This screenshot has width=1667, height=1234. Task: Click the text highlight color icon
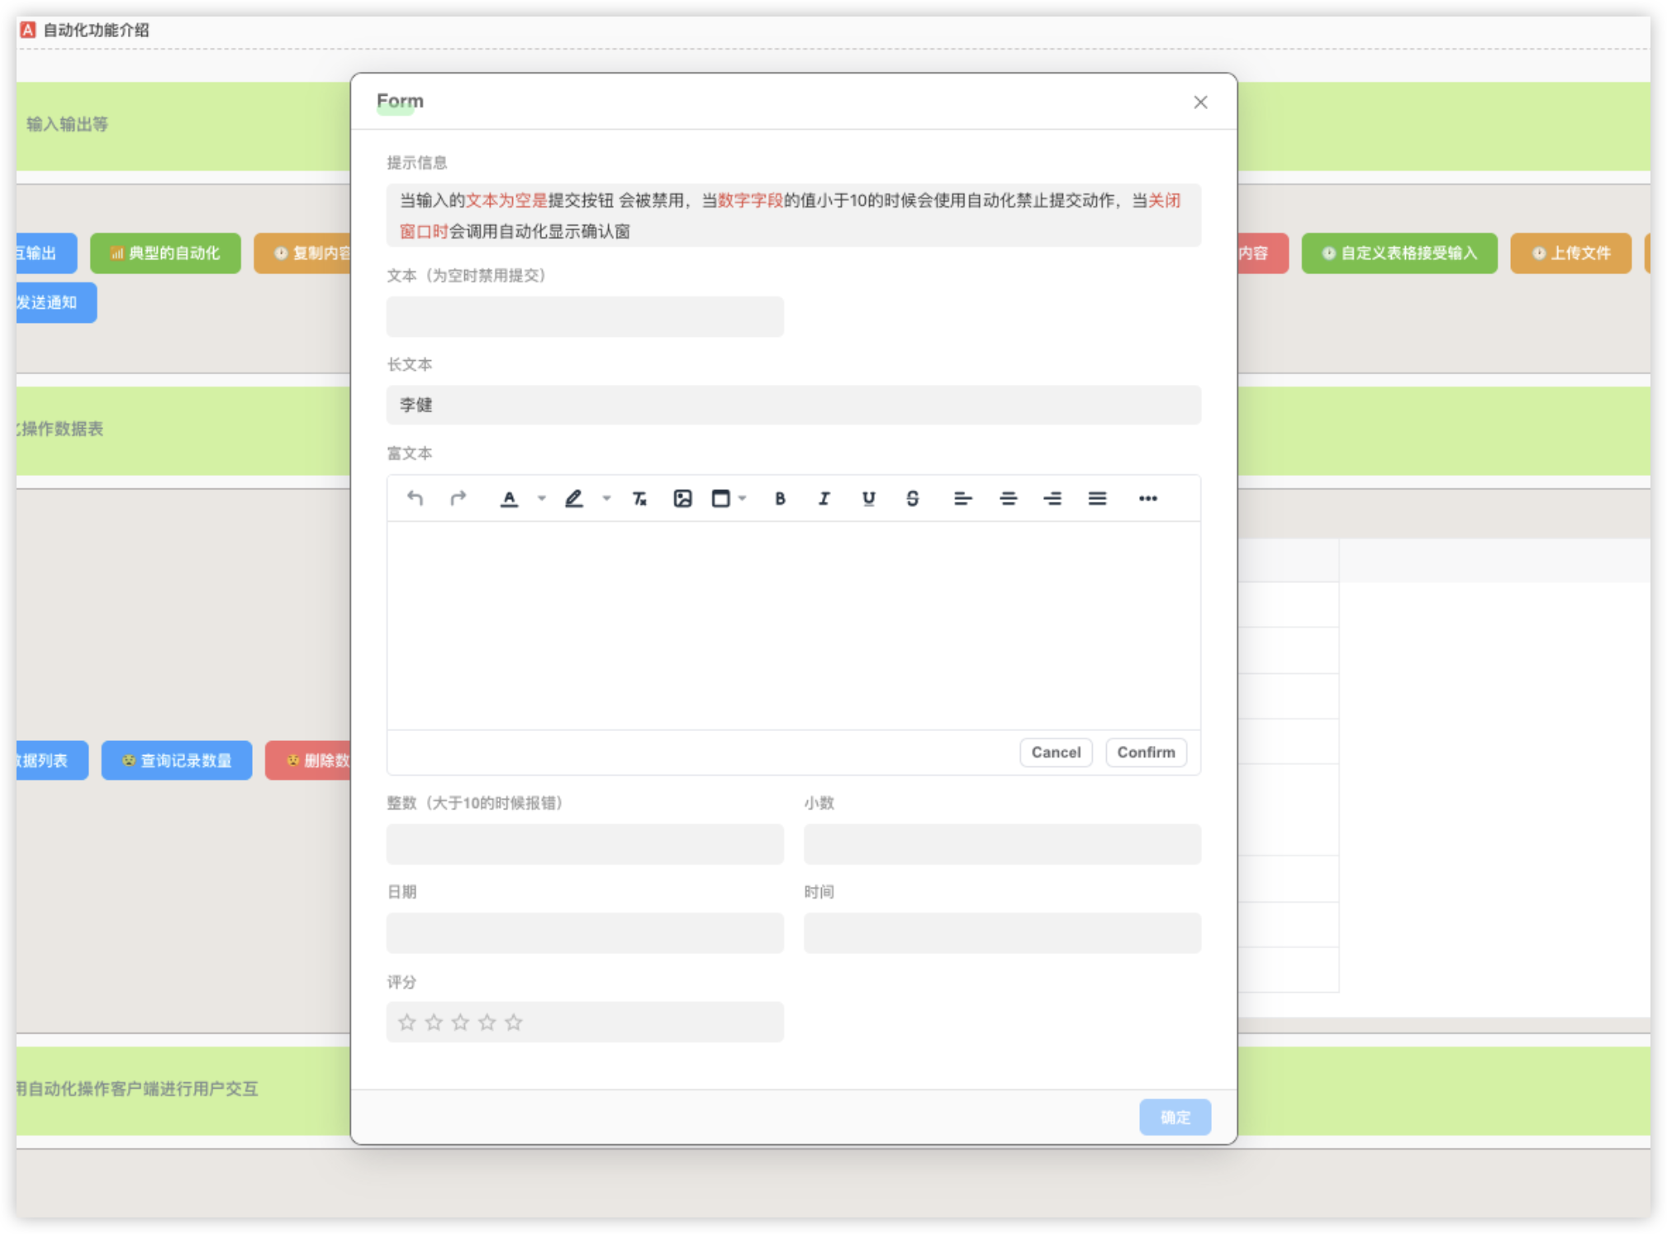click(x=574, y=498)
